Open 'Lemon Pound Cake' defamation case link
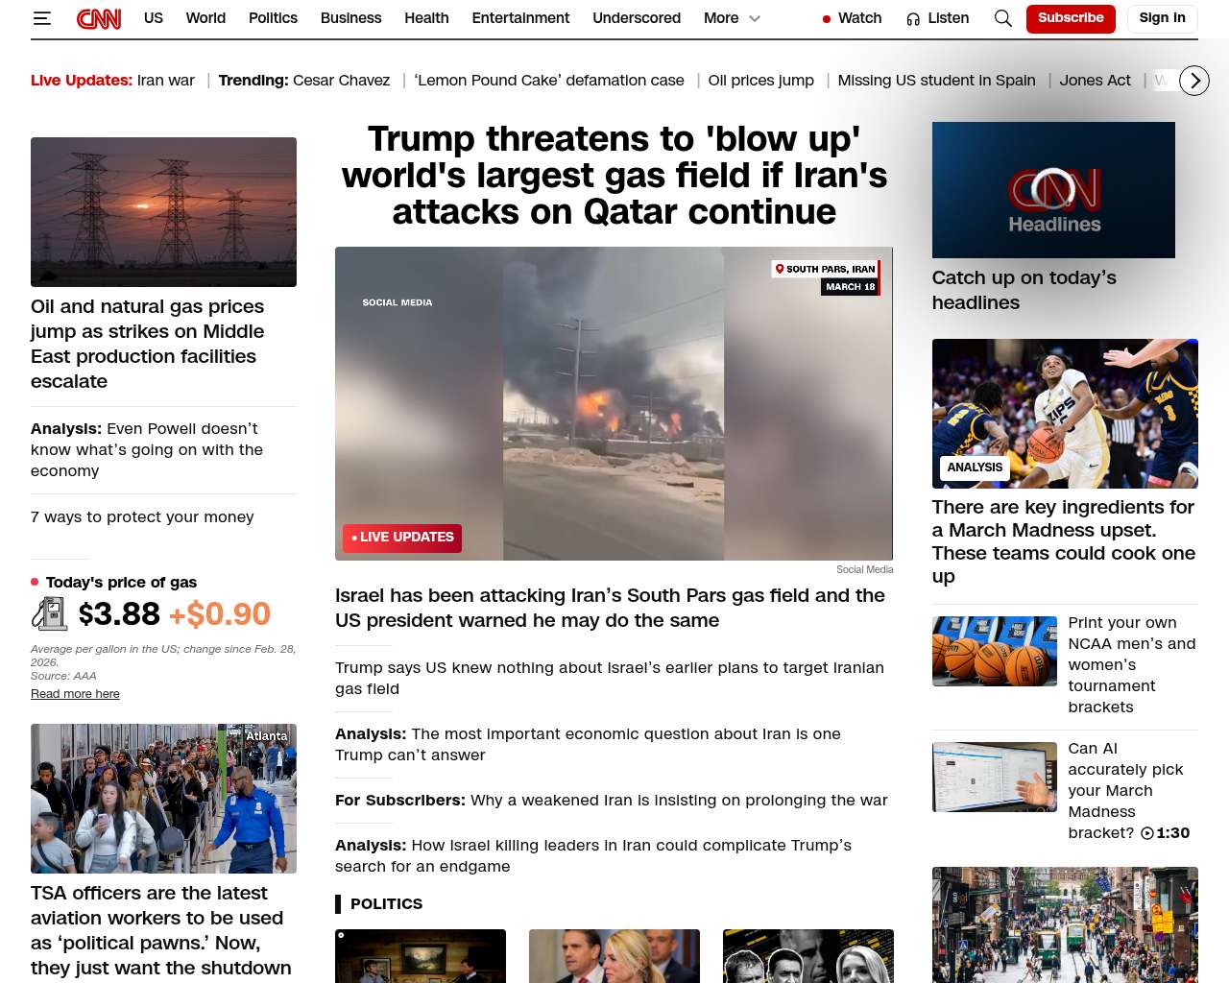This screenshot has height=983, width=1229. click(549, 81)
